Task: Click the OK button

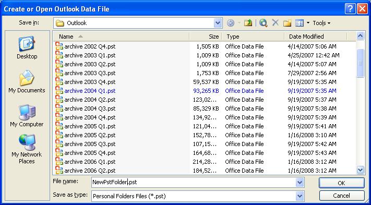Action: [x=341, y=183]
